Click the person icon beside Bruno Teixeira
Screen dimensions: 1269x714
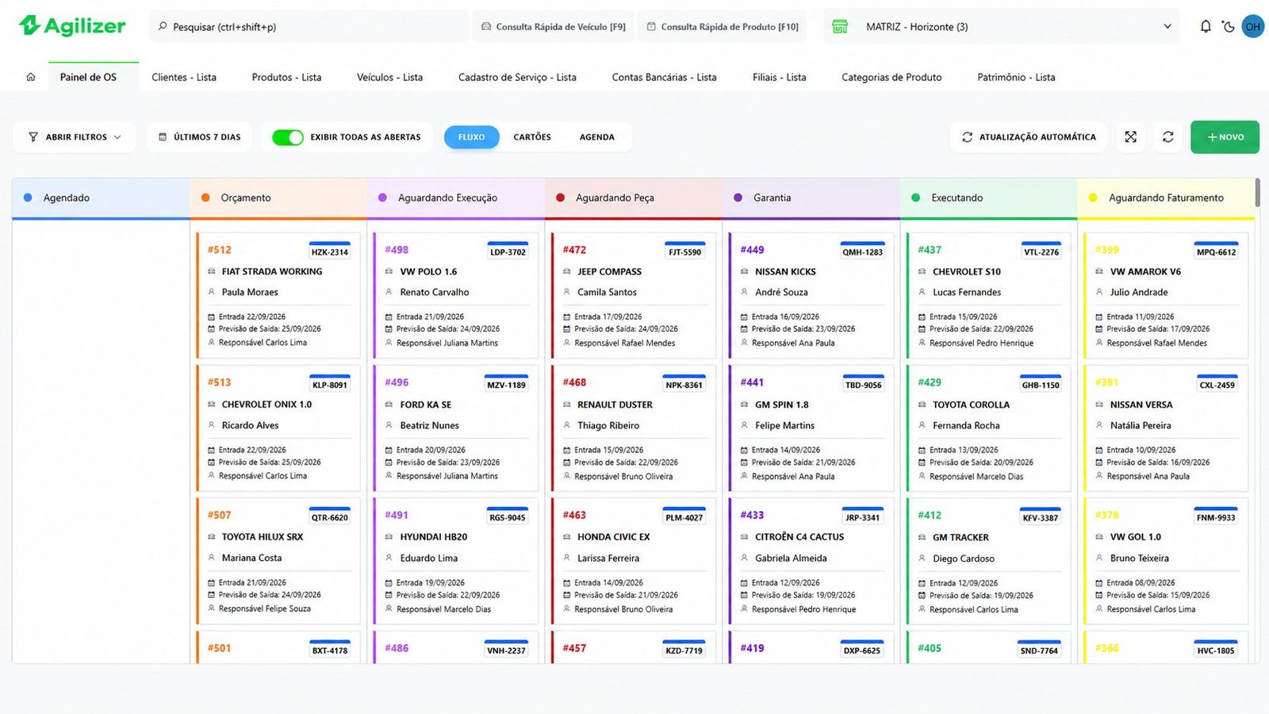[x=1100, y=558]
